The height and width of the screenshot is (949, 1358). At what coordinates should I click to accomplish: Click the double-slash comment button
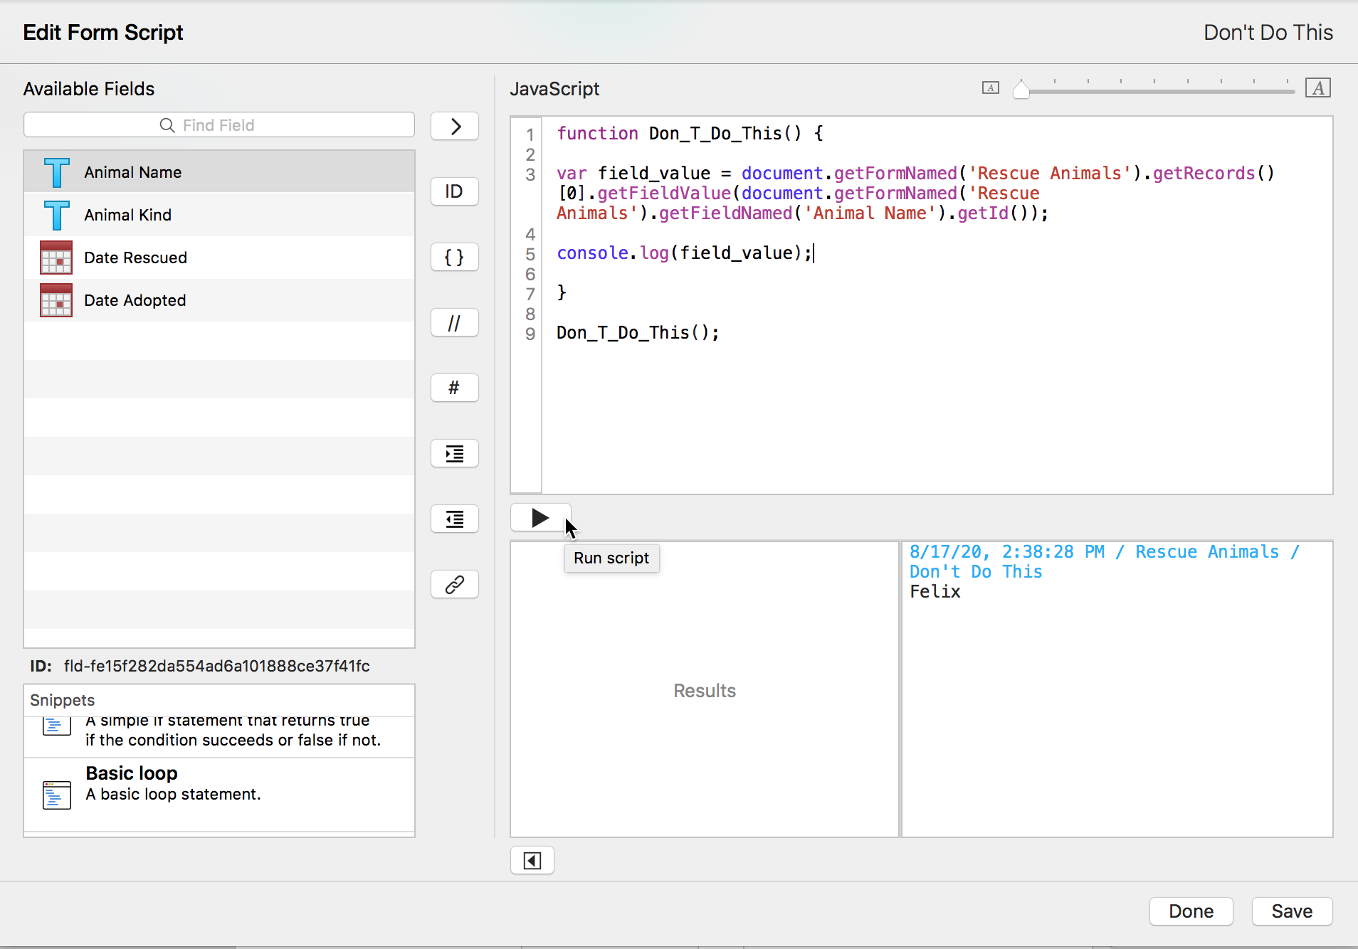pyautogui.click(x=455, y=323)
